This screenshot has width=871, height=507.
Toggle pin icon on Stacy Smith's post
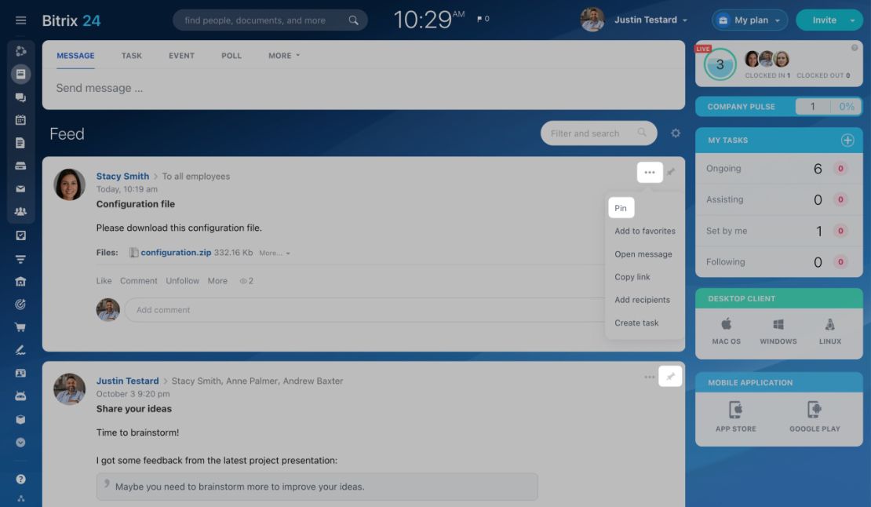point(671,172)
